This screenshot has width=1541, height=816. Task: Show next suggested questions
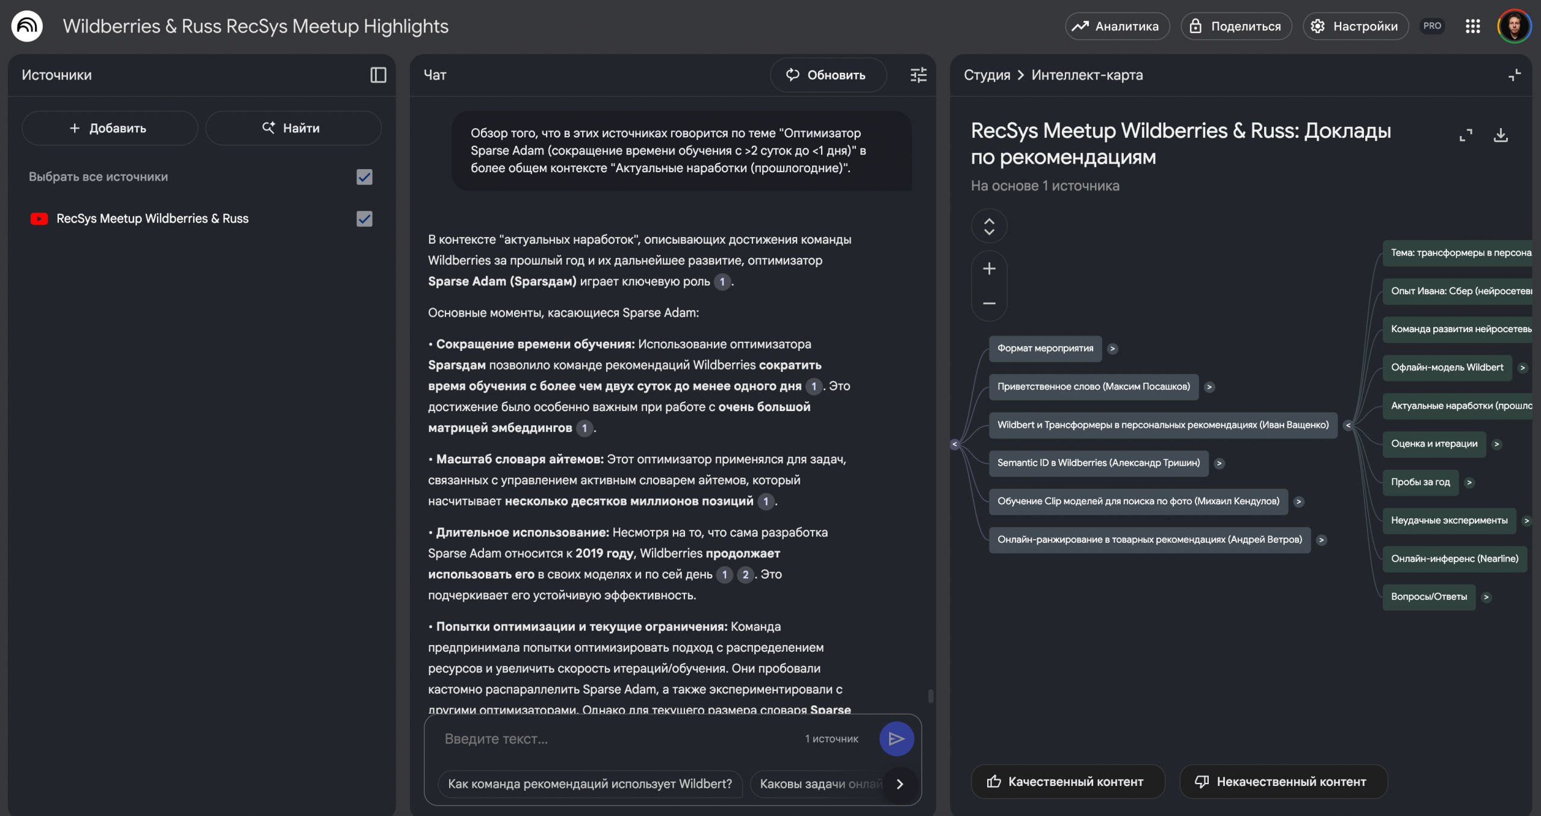click(900, 784)
